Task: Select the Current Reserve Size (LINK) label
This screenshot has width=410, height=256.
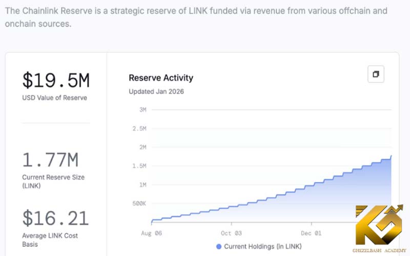Action: pyautogui.click(x=53, y=181)
